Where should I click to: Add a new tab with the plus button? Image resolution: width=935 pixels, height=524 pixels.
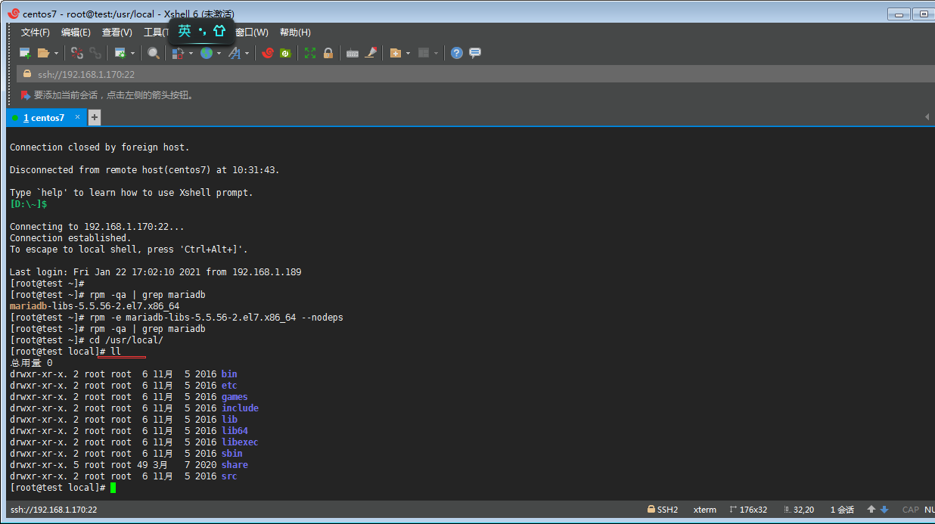point(95,118)
